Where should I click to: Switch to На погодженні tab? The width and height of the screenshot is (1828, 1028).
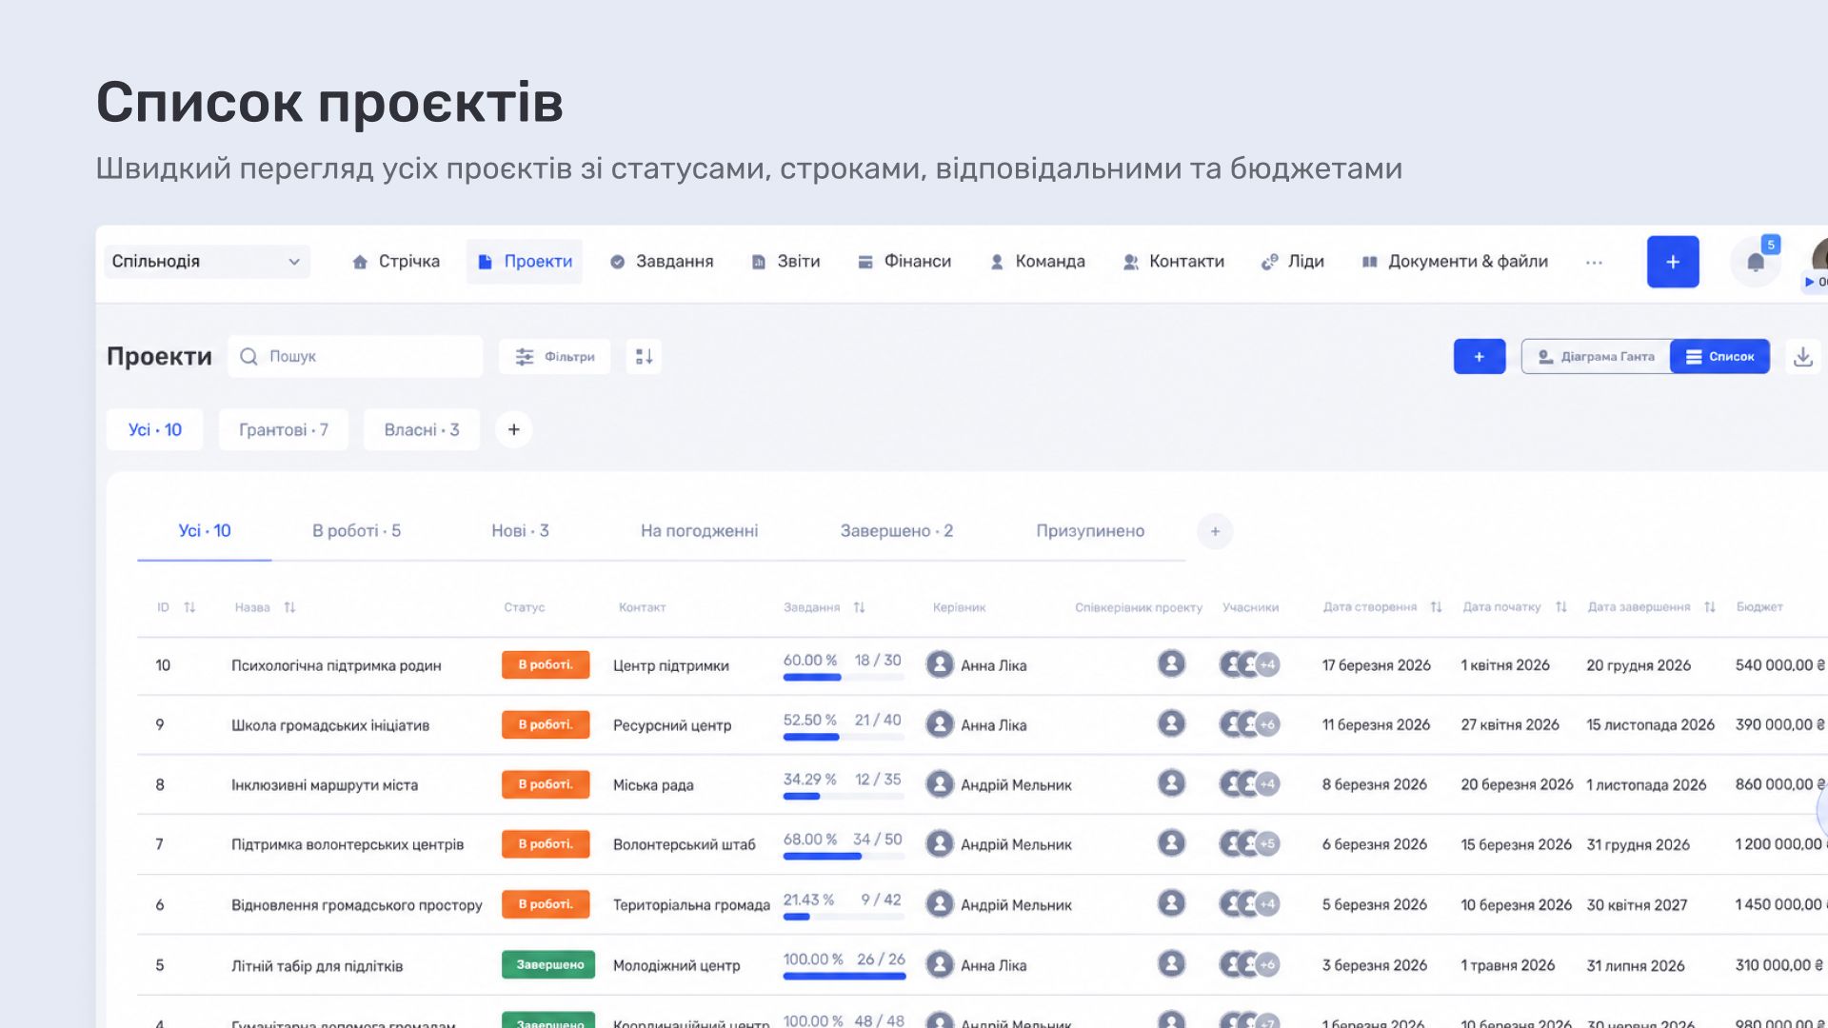(700, 531)
